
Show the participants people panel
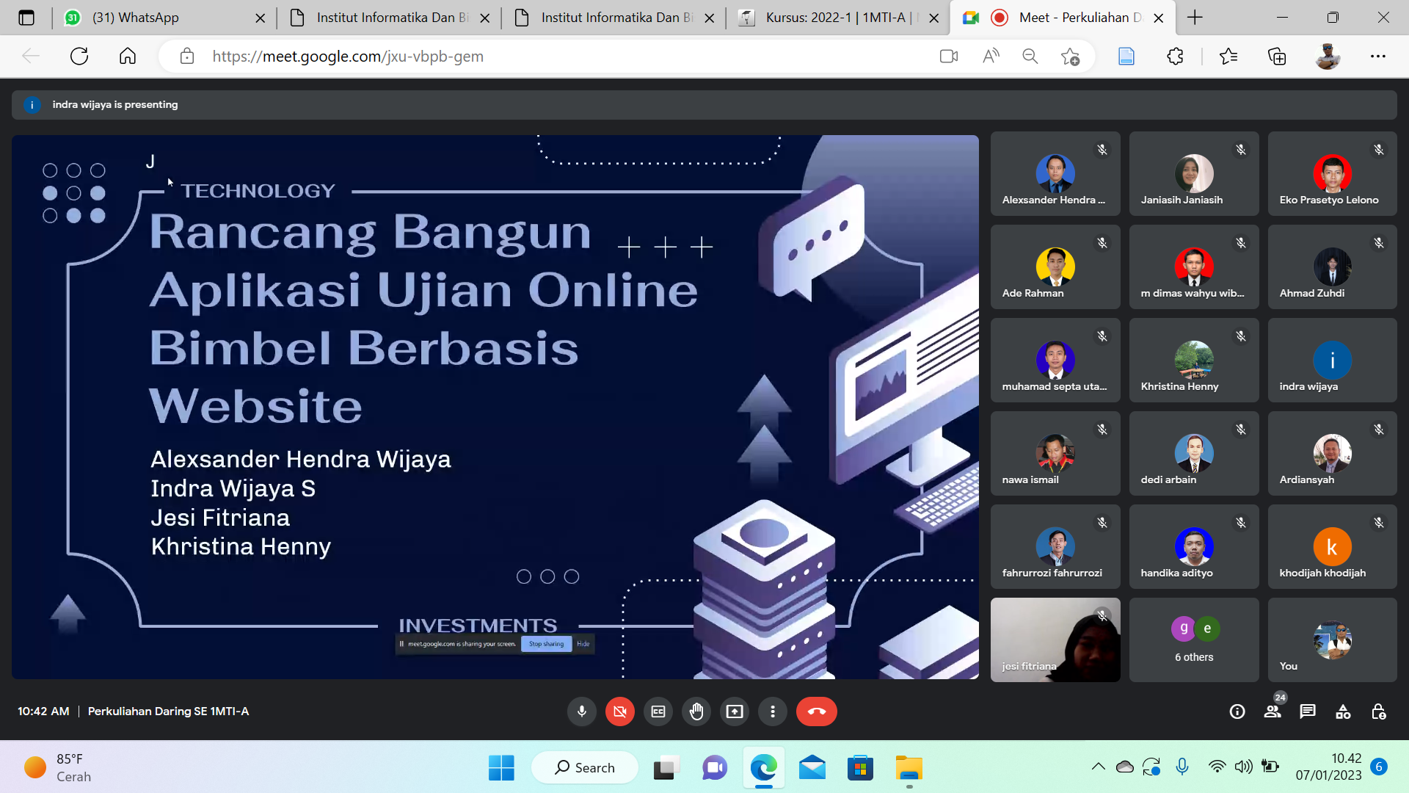(x=1273, y=711)
